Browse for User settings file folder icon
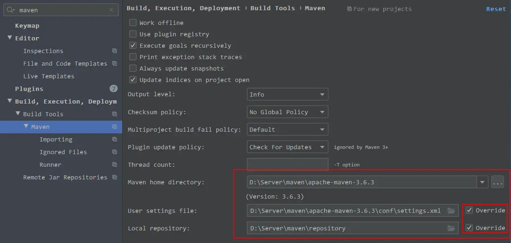Image resolution: width=511 pixels, height=243 pixels. [451, 211]
